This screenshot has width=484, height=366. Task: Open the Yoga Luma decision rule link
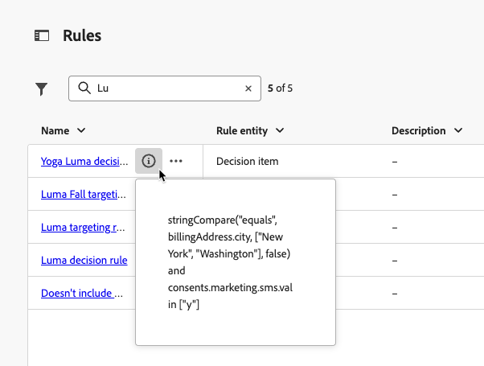[x=84, y=161]
